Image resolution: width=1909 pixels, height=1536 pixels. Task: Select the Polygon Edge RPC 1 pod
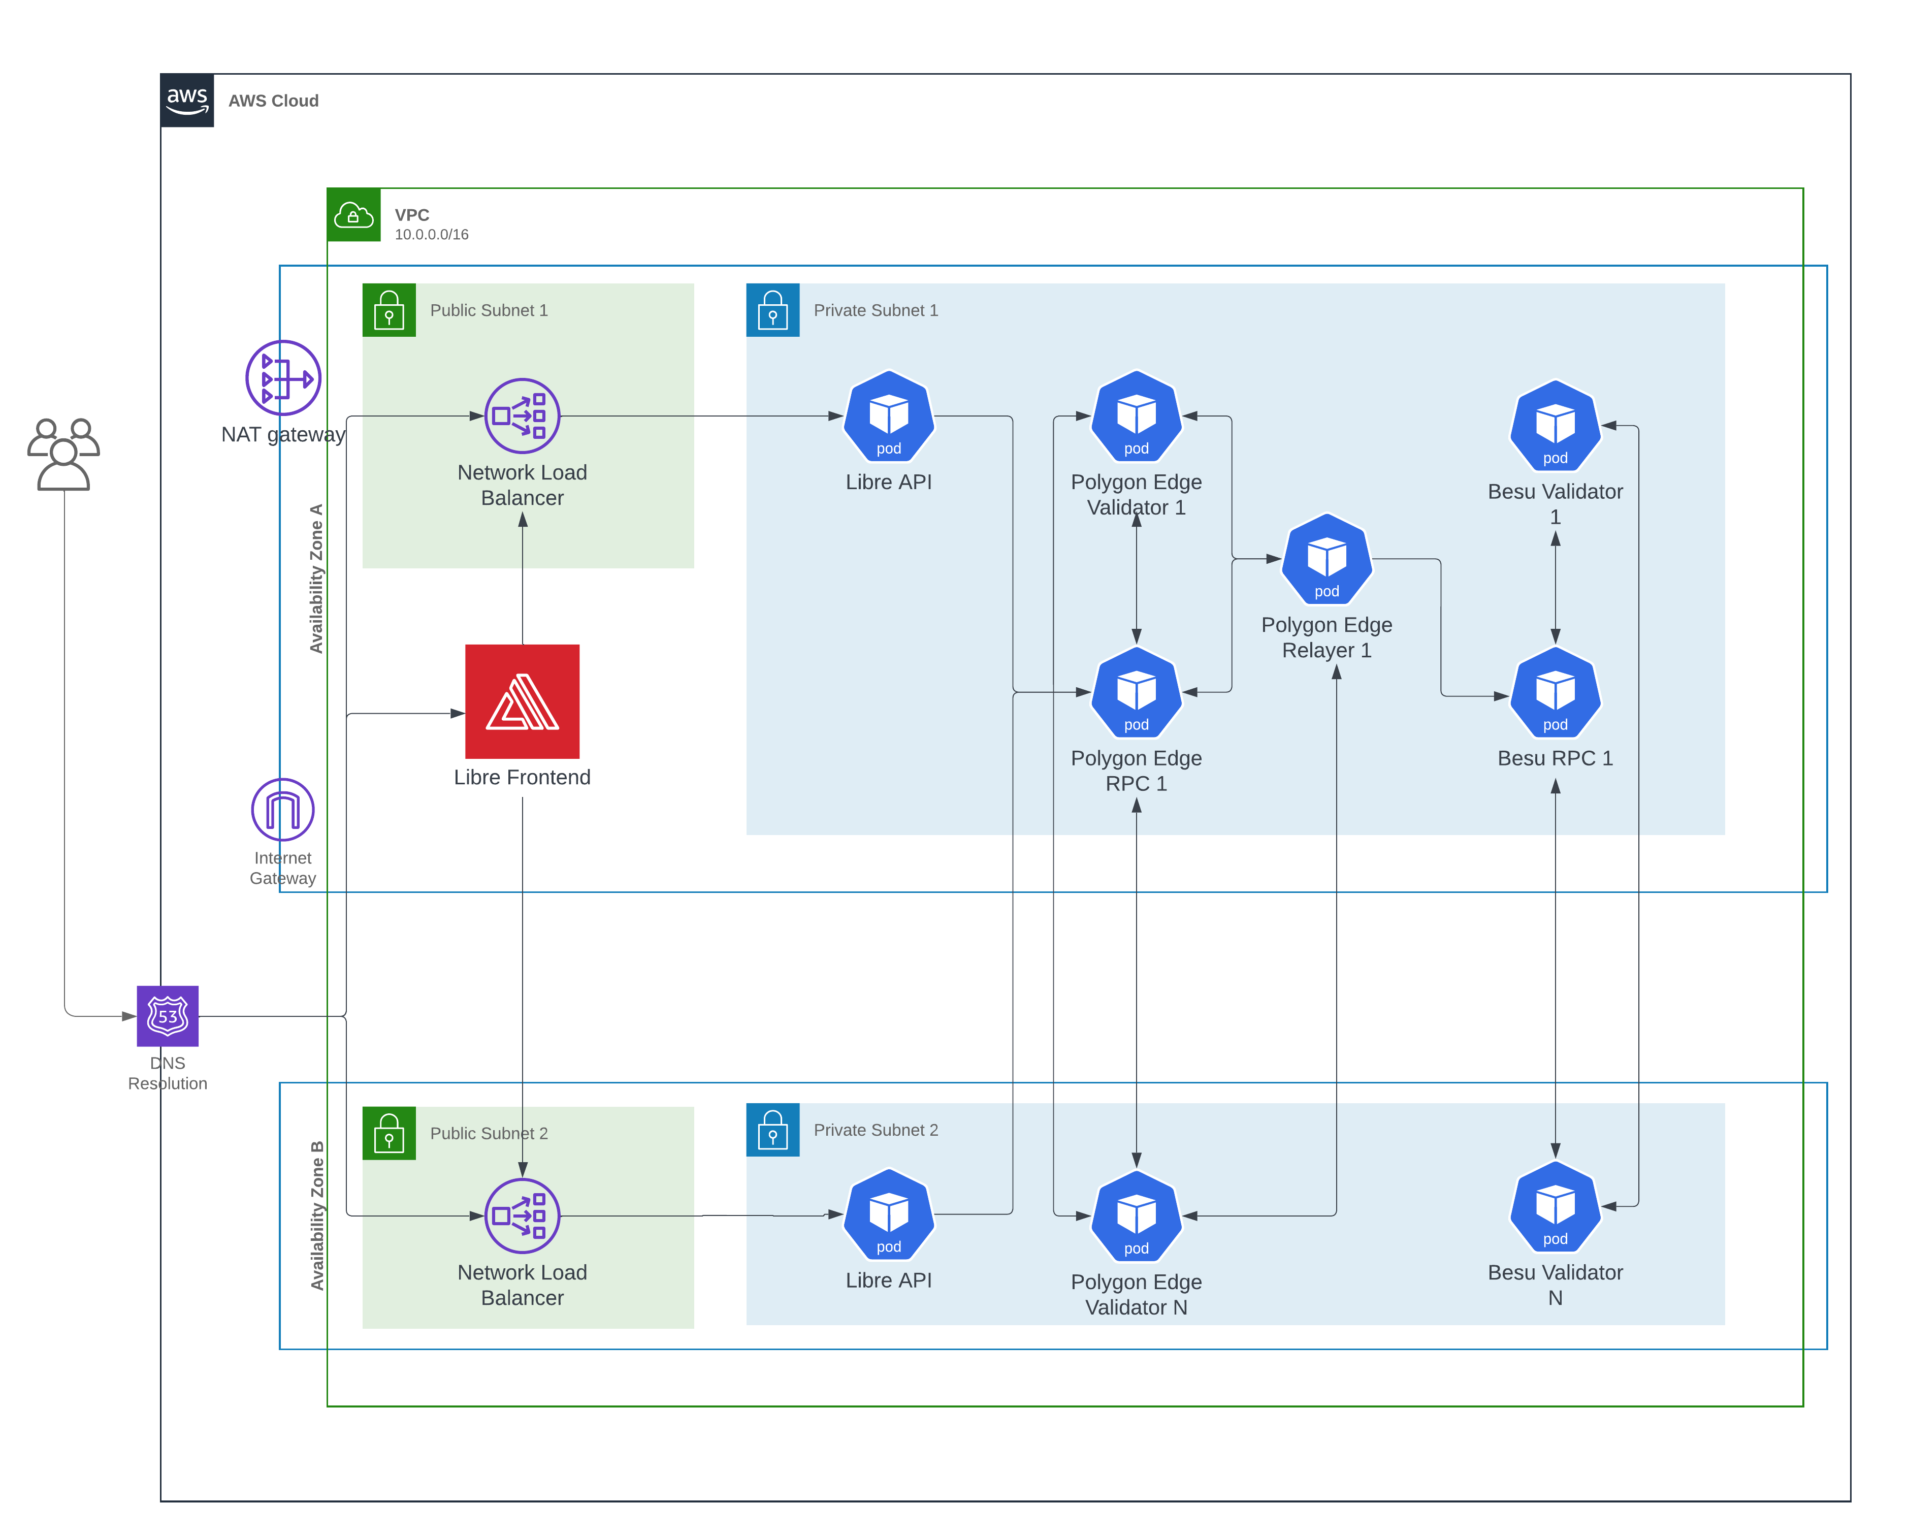point(1136,693)
